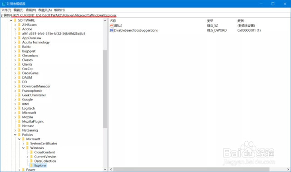The height and width of the screenshot is (172, 291).
Task: Expand the SystemCertificates key
Action: click(24, 143)
